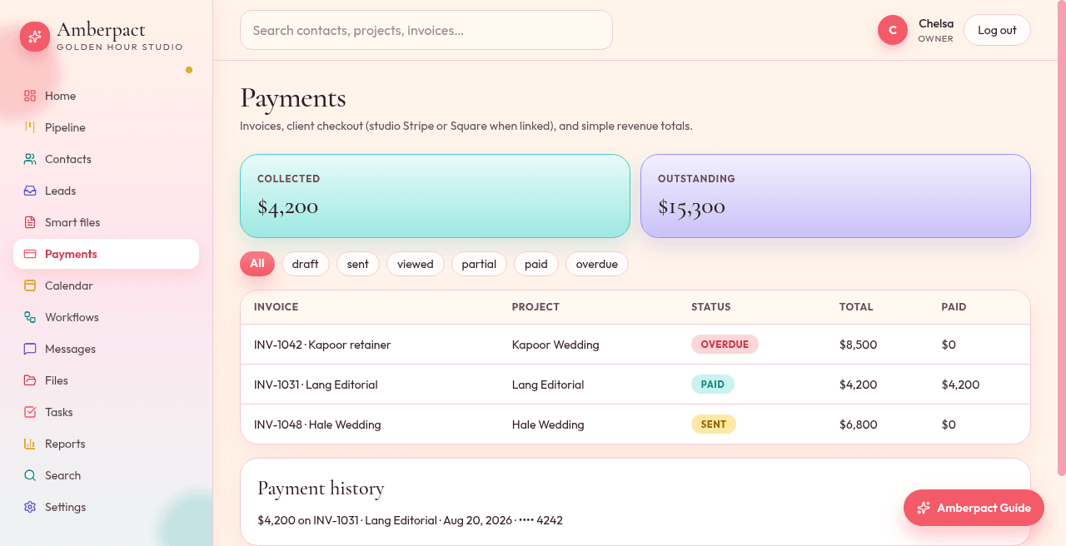
Task: Open Tasks label in sidebar
Action: point(59,412)
